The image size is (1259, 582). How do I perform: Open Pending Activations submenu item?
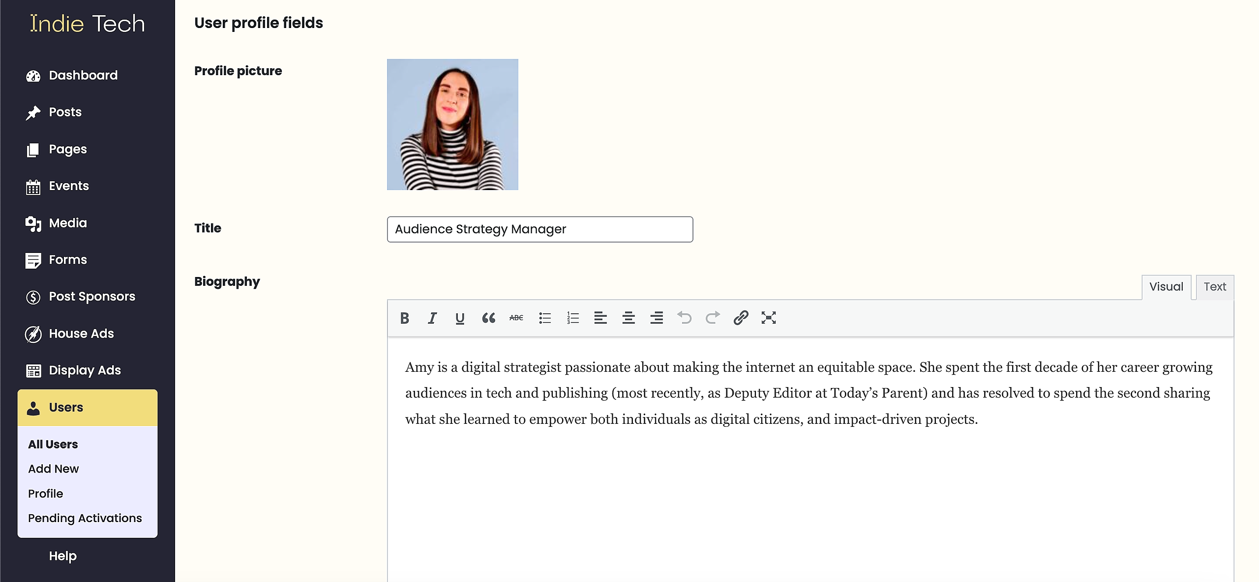pos(85,518)
